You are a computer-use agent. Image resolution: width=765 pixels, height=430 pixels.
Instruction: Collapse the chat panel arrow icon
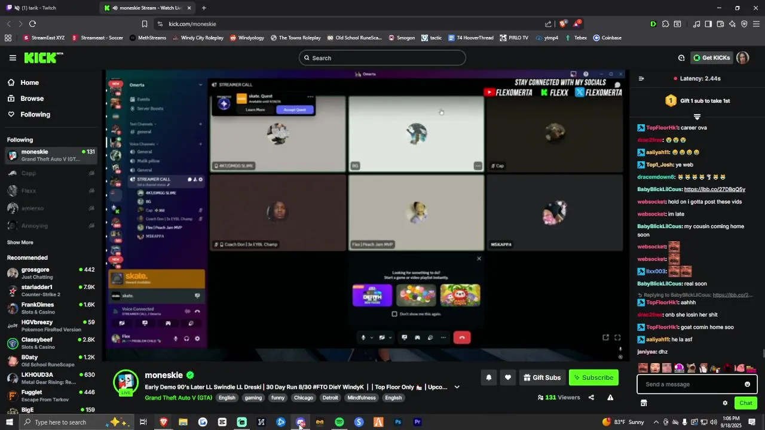(641, 78)
